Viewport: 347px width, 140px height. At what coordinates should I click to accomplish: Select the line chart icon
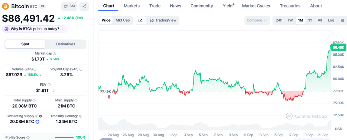tap(141, 20)
